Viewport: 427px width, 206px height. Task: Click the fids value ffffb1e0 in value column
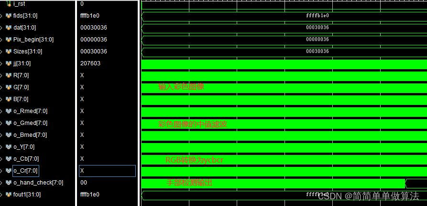[90, 16]
